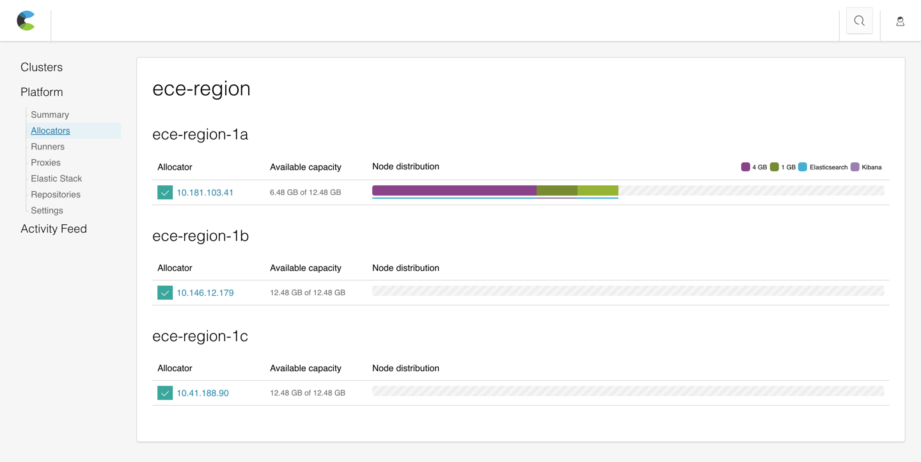Click the green health check icon for 10.181.103.41
Viewport: 921px width, 462px height.
(x=165, y=192)
